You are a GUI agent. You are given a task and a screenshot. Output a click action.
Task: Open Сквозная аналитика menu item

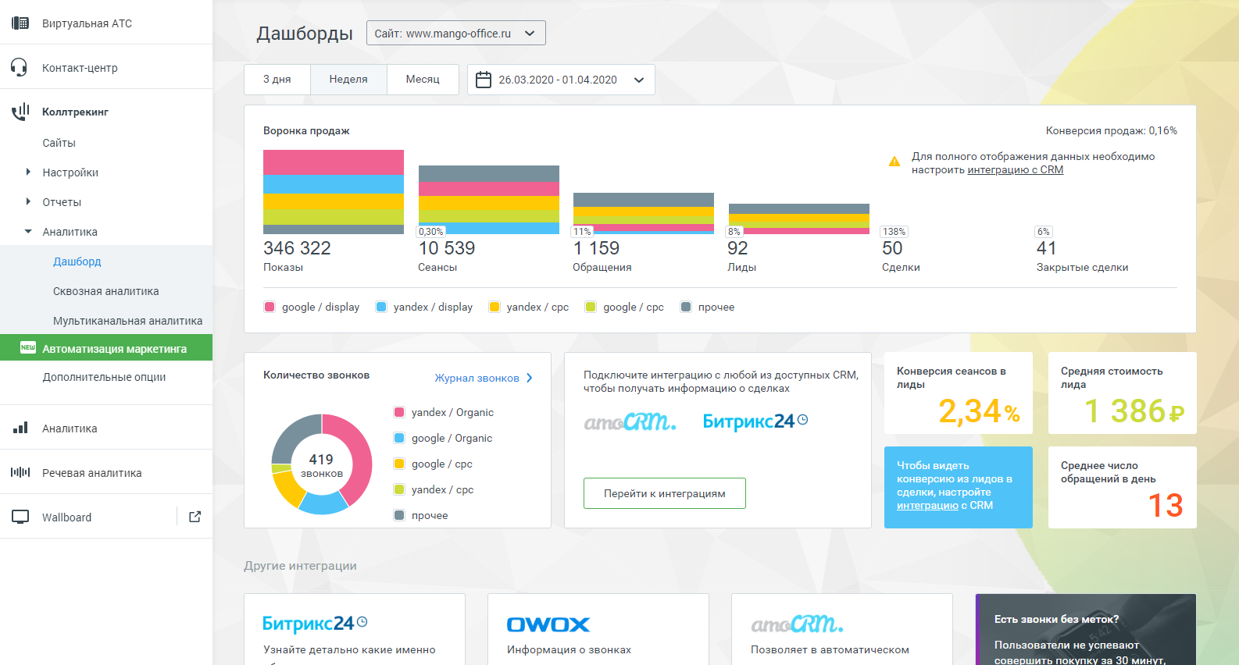(x=106, y=291)
